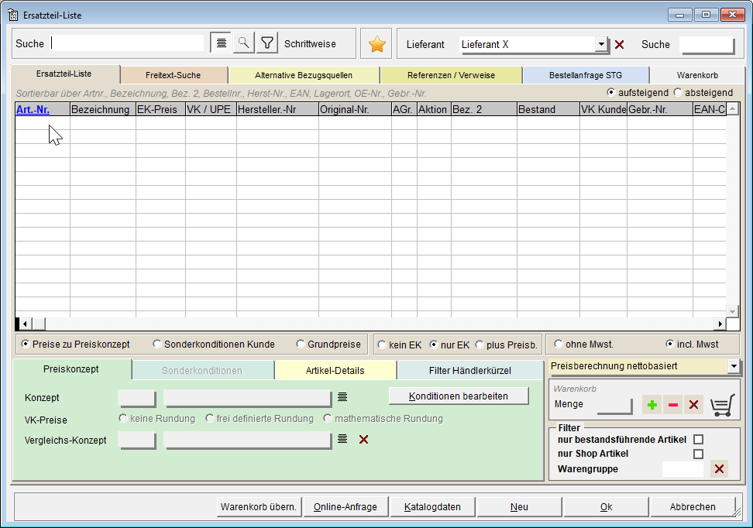This screenshot has height=528, width=753.
Task: Click the Neu button
Action: (x=519, y=507)
